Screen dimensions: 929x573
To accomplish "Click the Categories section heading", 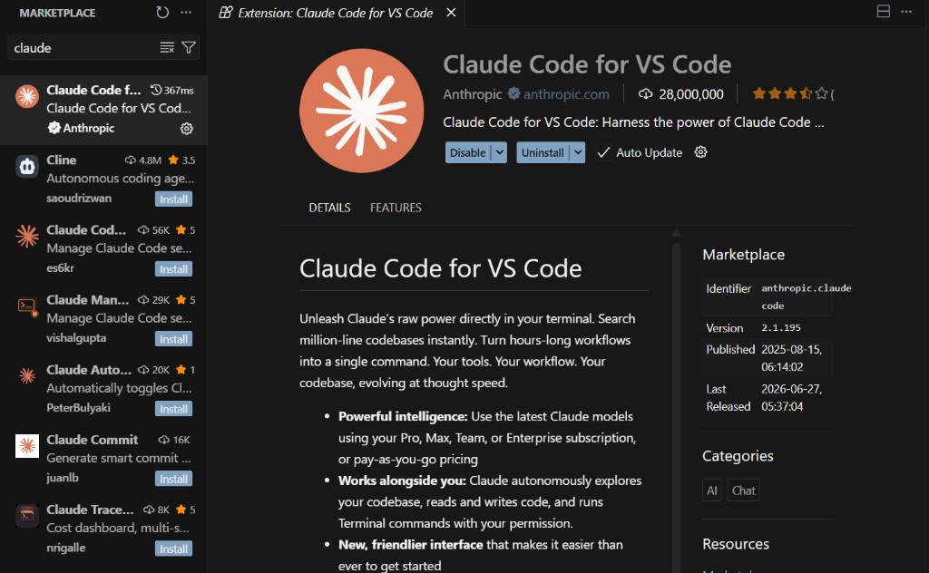I will 738,456.
